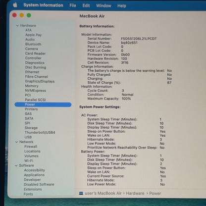Image resolution: width=206 pixels, height=206 pixels.
Task: Open the Window menu
Action: 103,6
